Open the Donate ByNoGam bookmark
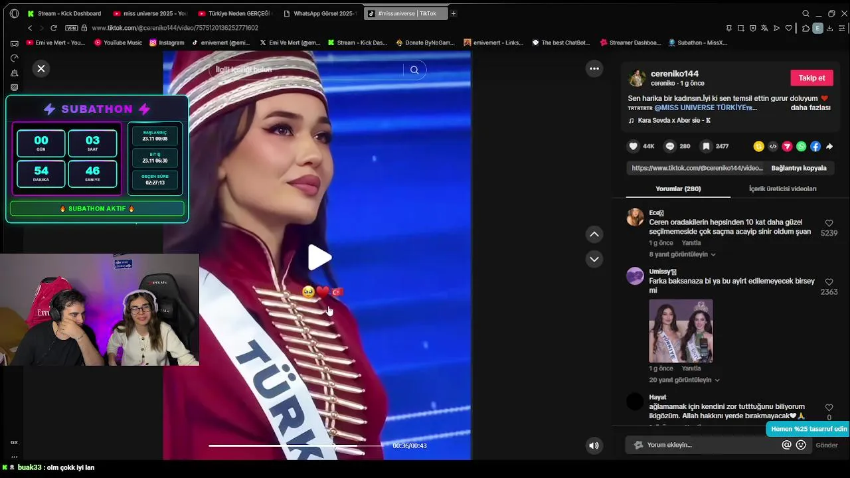 coord(425,42)
